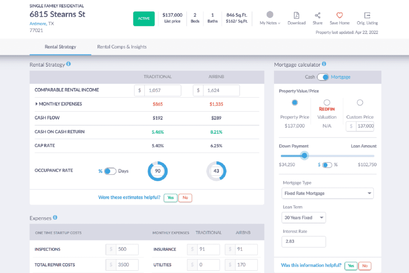Viewport: 409px width, 273px height.
Task: Click the Expenses info icon
Action: click(55, 218)
